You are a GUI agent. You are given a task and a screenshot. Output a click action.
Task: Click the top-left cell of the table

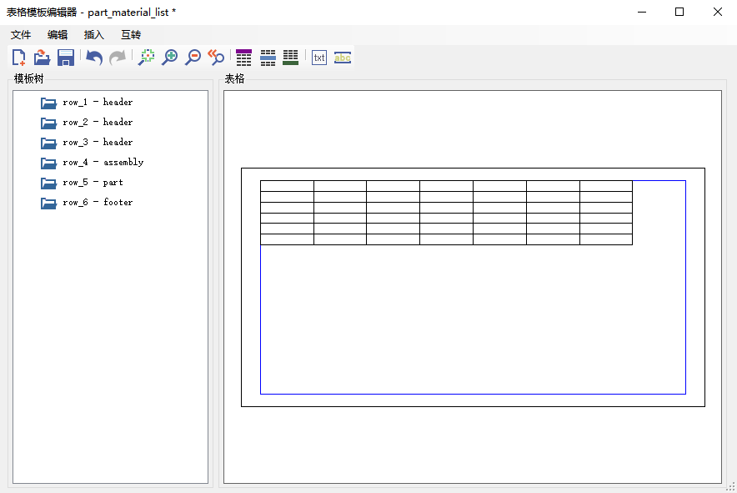click(x=287, y=186)
